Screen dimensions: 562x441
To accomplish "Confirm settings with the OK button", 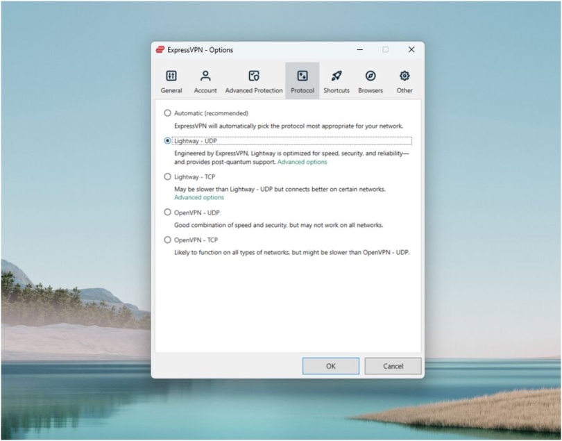I will (331, 366).
